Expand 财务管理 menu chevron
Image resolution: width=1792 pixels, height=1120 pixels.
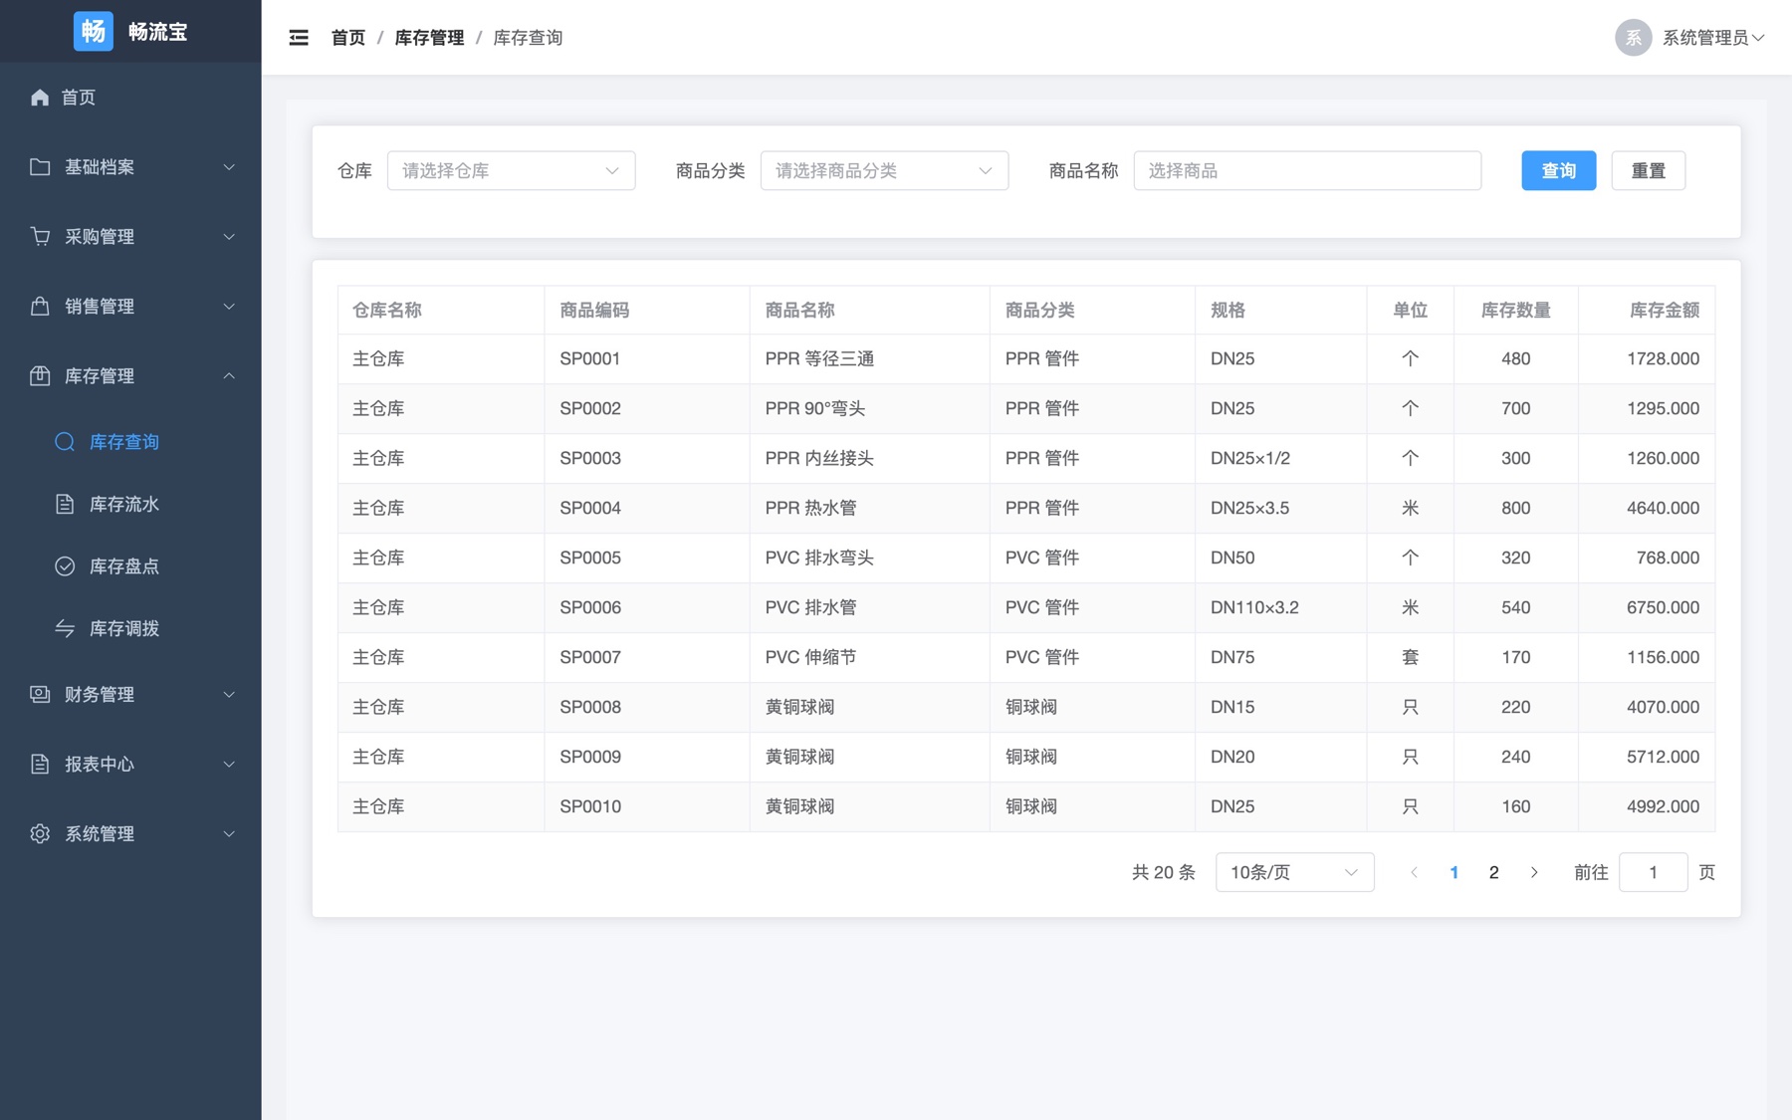229,695
